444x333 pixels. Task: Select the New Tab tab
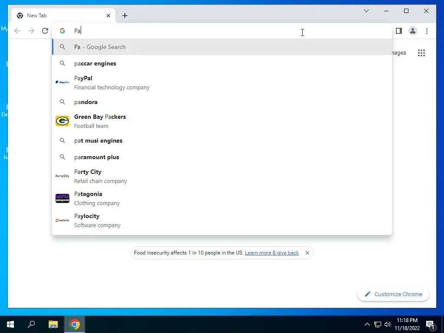click(63, 16)
